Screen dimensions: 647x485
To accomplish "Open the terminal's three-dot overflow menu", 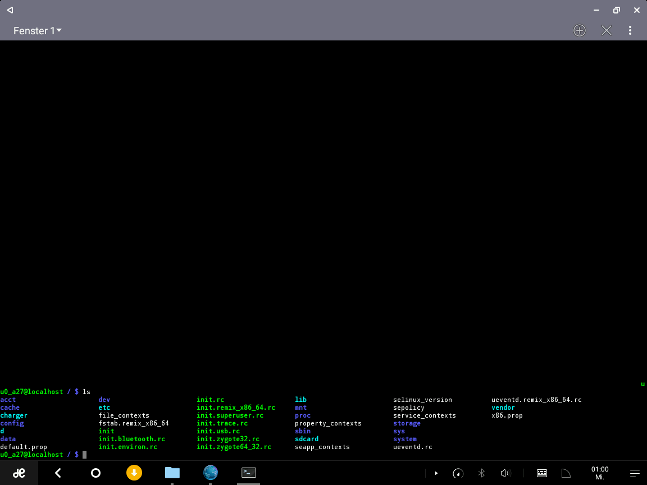I will 630,30.
